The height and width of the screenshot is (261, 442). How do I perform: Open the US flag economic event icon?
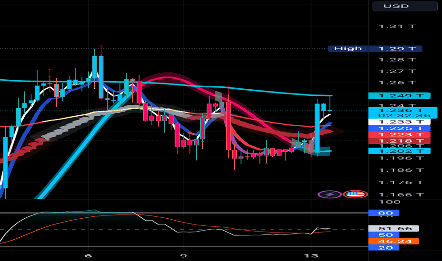[x=356, y=194]
